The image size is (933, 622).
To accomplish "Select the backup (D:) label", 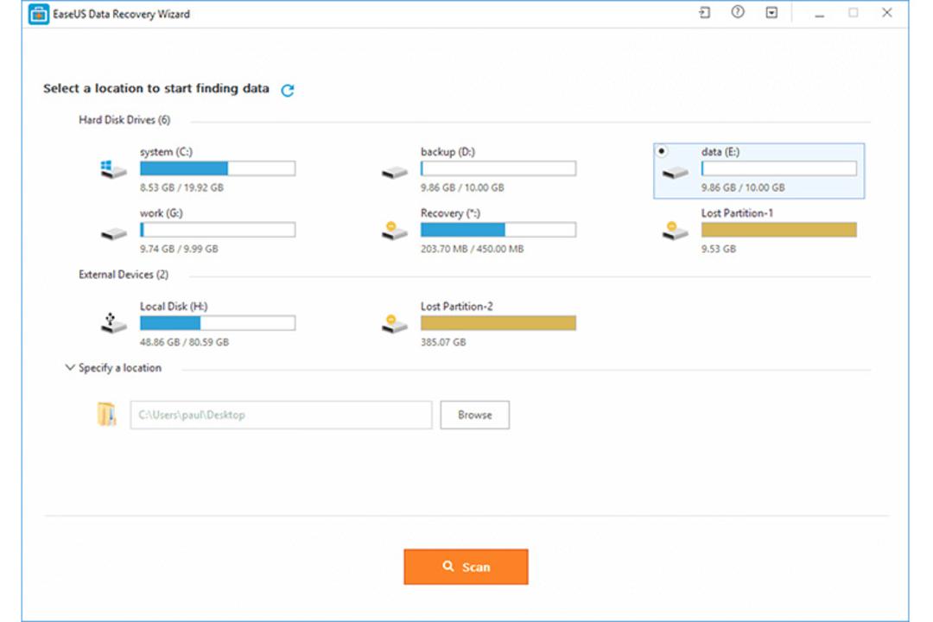I will tap(447, 152).
